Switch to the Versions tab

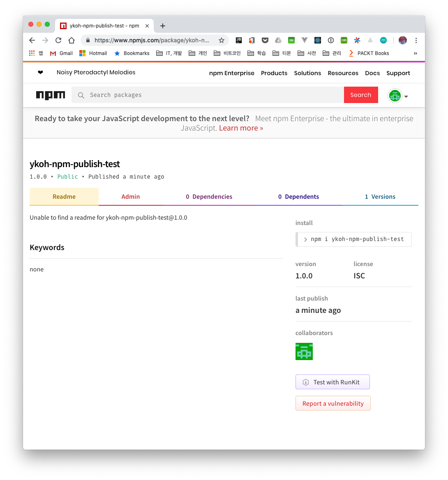coord(380,197)
